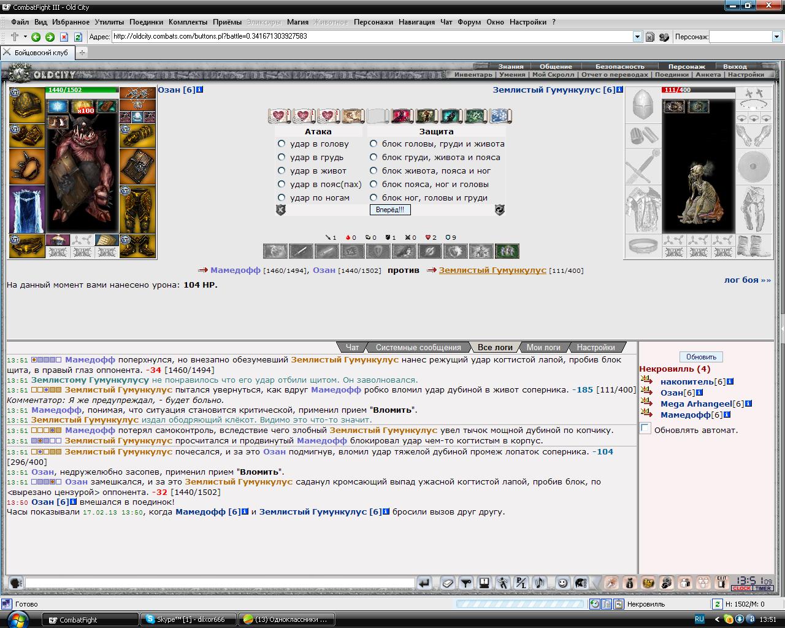
Task: Click the Знания header button
Action: [x=511, y=66]
